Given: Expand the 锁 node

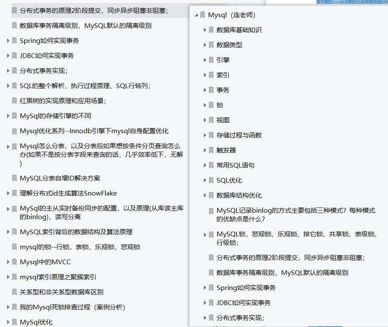Looking at the screenshot, I should (x=205, y=105).
